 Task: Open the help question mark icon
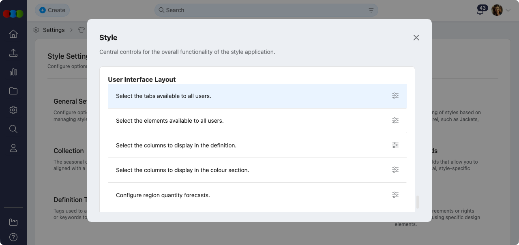tap(13, 237)
